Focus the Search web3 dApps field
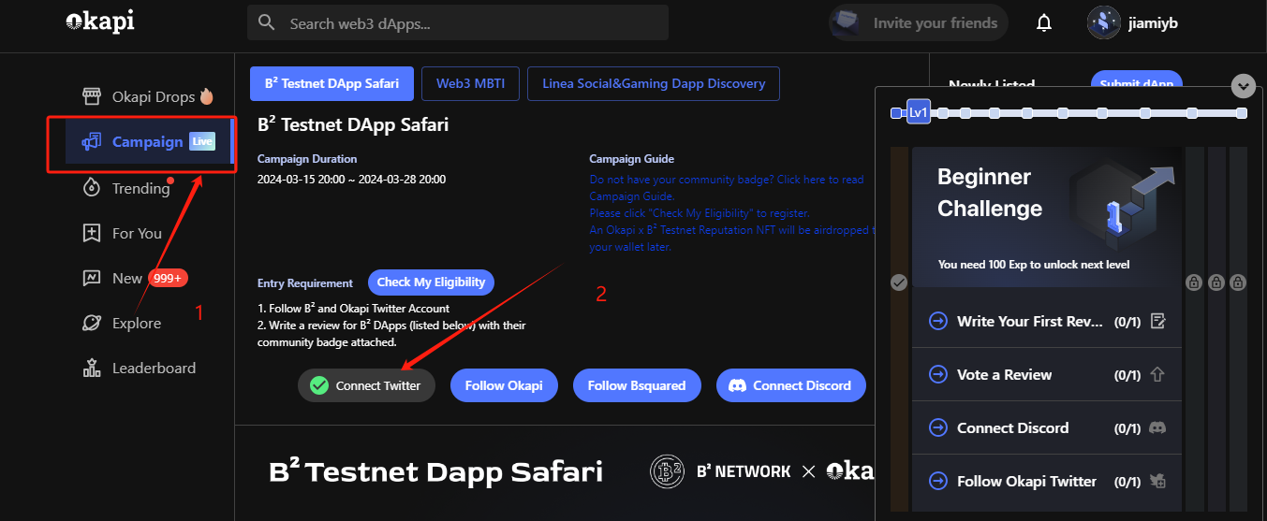The width and height of the screenshot is (1267, 521). click(458, 22)
